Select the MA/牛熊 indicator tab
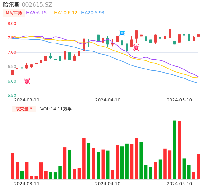Image resolution: width=213 pixels, height=188 pixels. click(14, 13)
